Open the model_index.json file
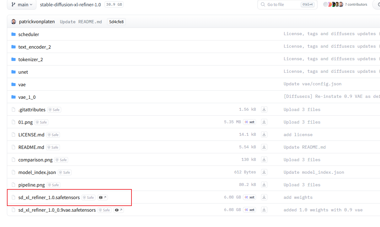 coord(37,172)
